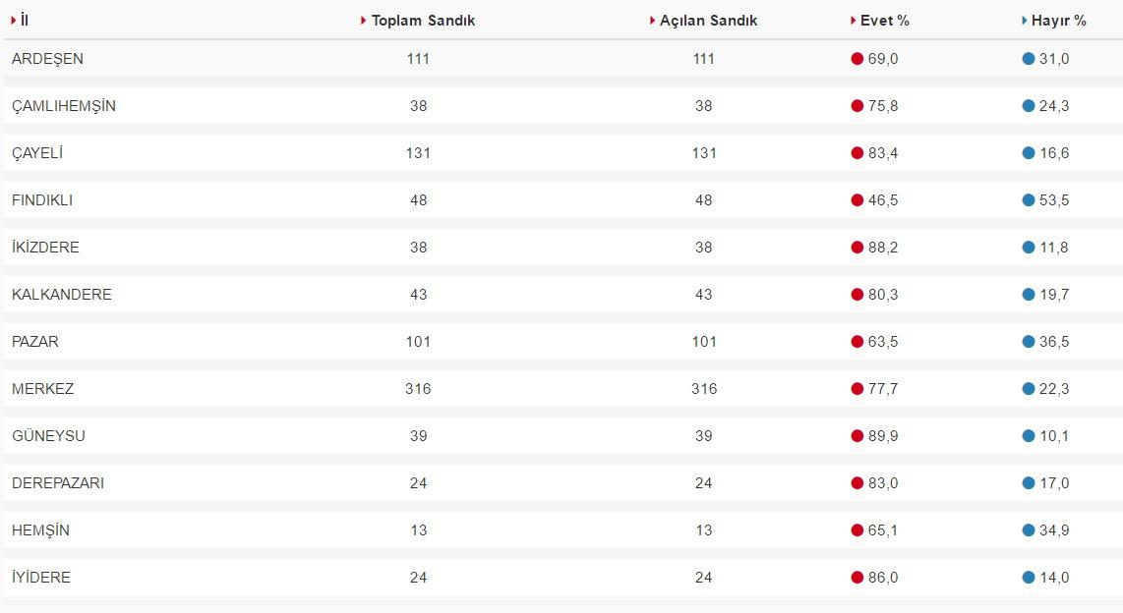Image resolution: width=1123 pixels, height=613 pixels.
Task: Click the sort arrow beside Toplam Sandık
Action: click(x=364, y=21)
